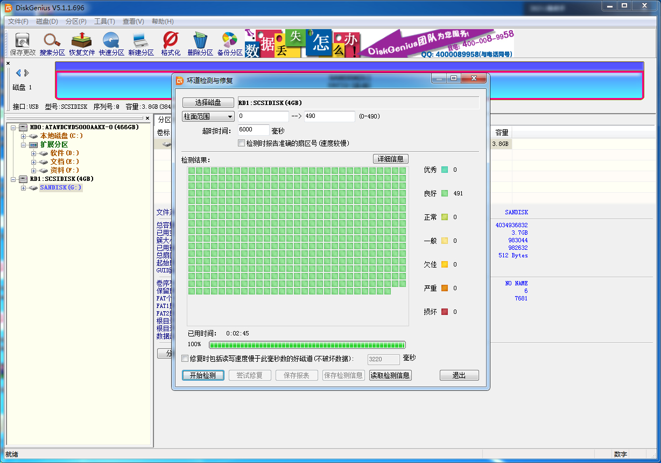Click the 读取检测信息 button
The height and width of the screenshot is (463, 661).
click(390, 375)
